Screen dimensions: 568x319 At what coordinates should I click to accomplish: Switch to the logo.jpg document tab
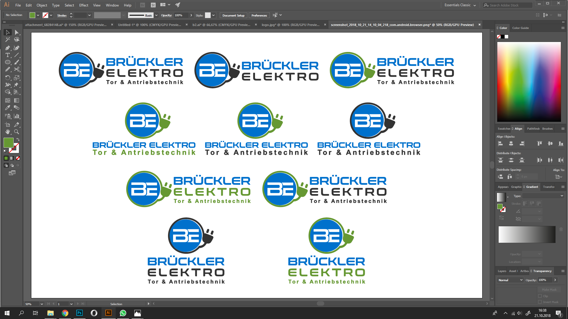[291, 25]
